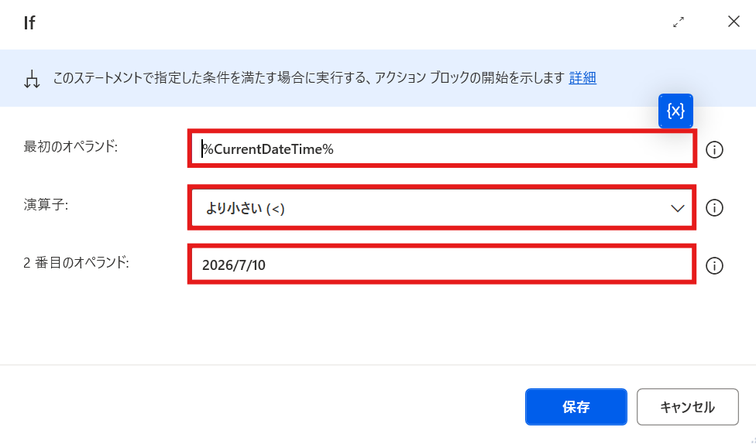Expand the If dialog with diagonal arrows icon
This screenshot has height=444, width=756.
click(x=679, y=22)
